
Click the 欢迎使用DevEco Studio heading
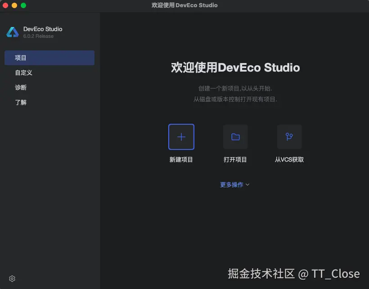[235, 68]
